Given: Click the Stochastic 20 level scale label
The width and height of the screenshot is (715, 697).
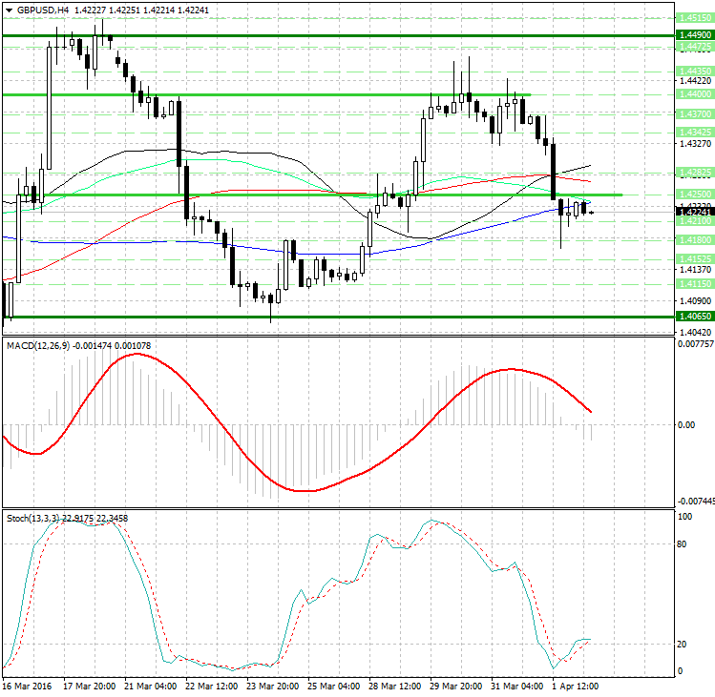Looking at the screenshot, I should 683,644.
